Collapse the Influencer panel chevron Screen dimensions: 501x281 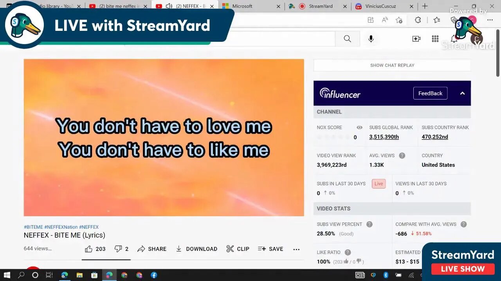(x=462, y=93)
